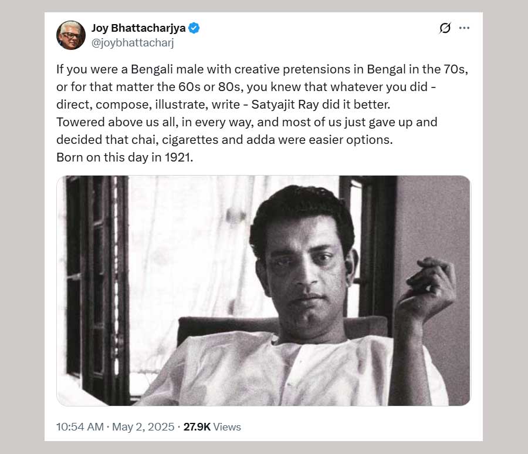Click the May 2, 2025 date
Image resolution: width=528 pixels, height=454 pixels.
click(x=144, y=427)
